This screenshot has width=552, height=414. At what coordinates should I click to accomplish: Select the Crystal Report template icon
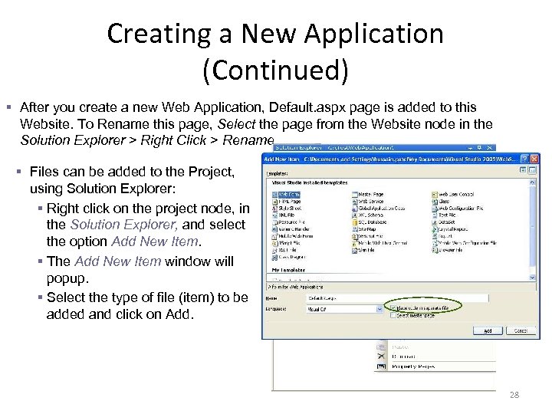(x=435, y=229)
